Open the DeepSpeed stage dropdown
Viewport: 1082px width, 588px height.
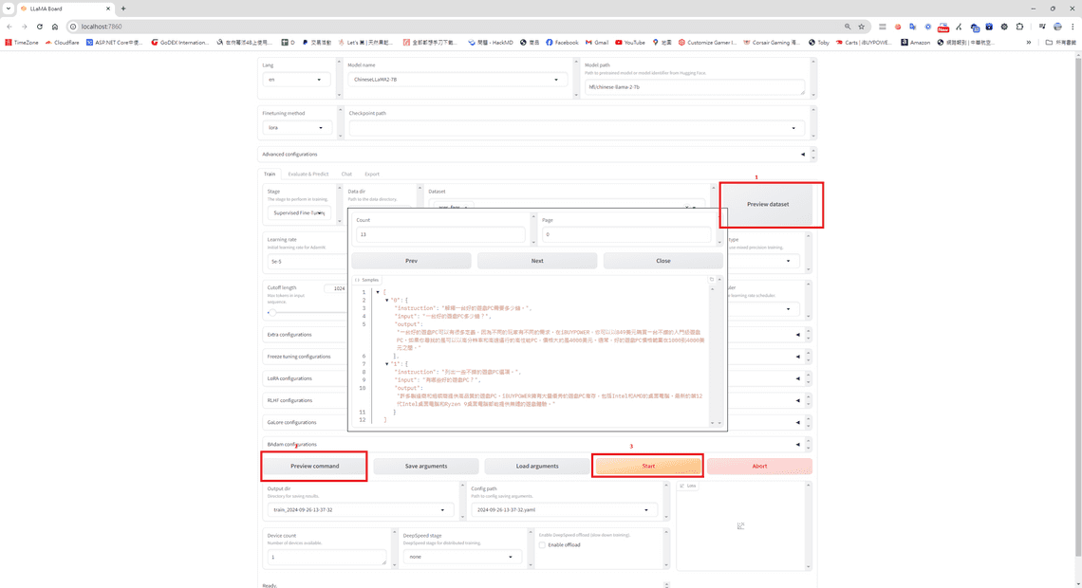point(459,557)
